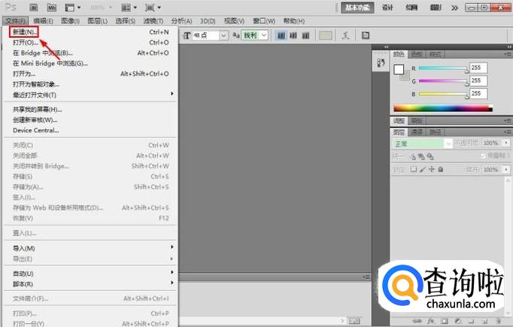Select 共享我的屏幕(H)...
The height and width of the screenshot is (327, 513).
point(90,110)
